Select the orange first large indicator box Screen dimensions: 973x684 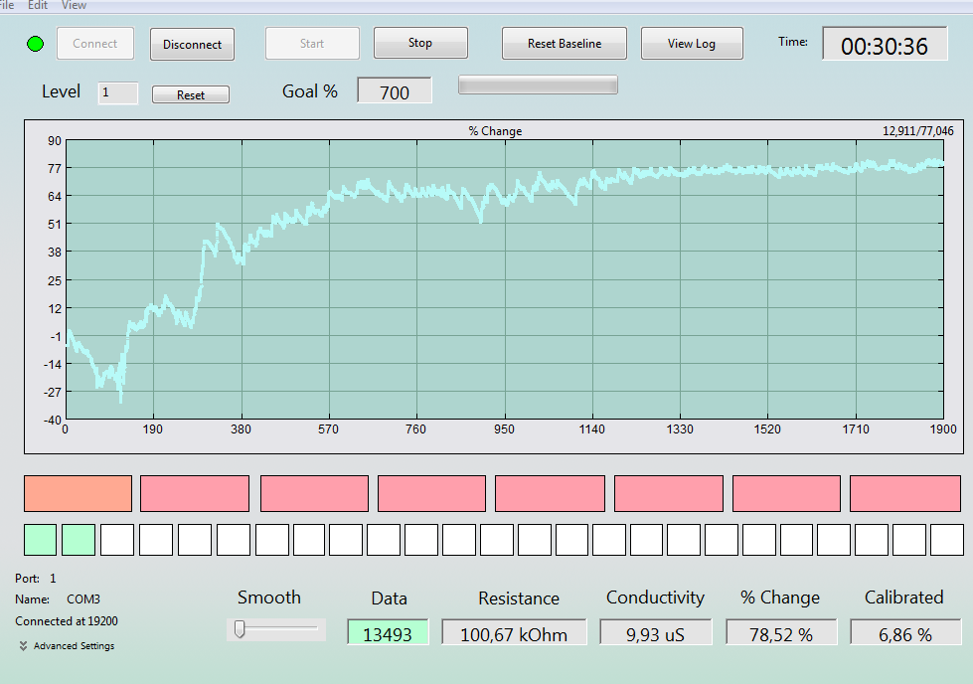tap(79, 494)
